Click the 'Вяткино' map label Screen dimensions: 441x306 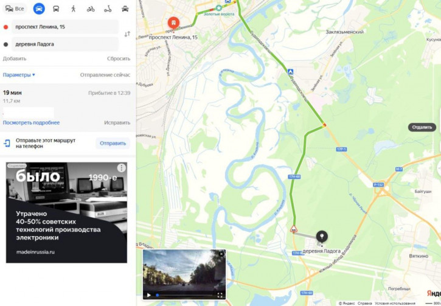[418, 256]
